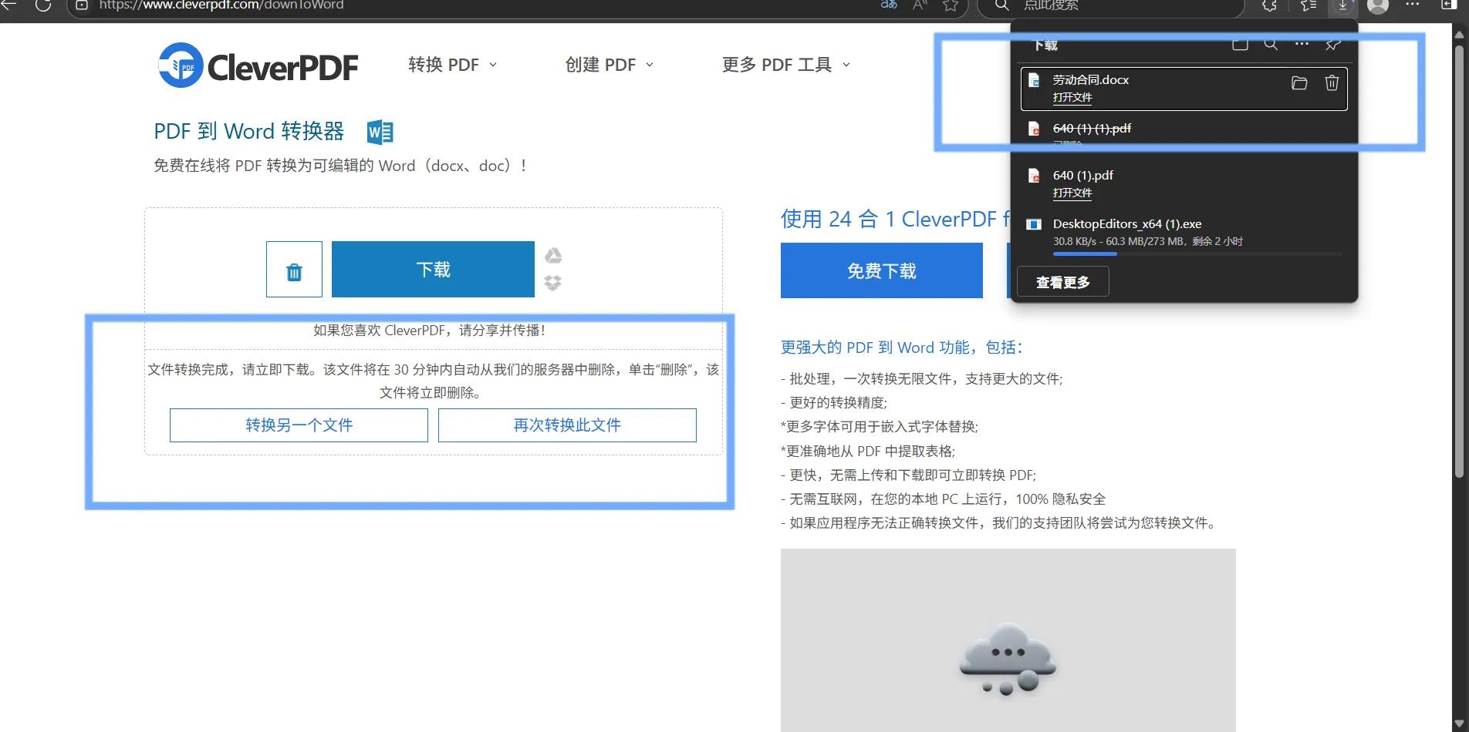
Task: Save converted file to Dropbox
Action: coord(552,283)
